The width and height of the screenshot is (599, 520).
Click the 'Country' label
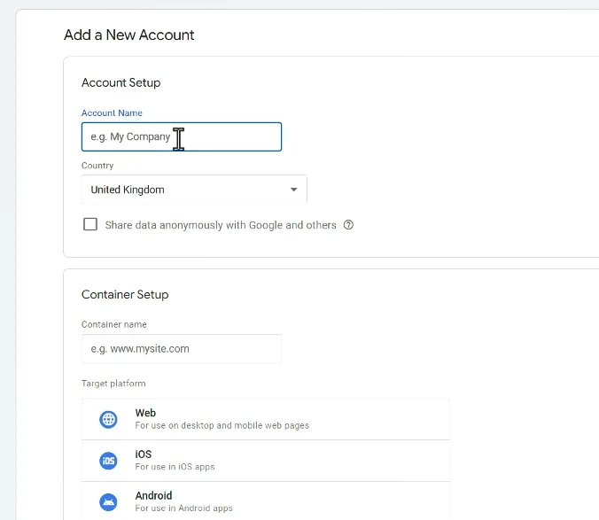[97, 166]
